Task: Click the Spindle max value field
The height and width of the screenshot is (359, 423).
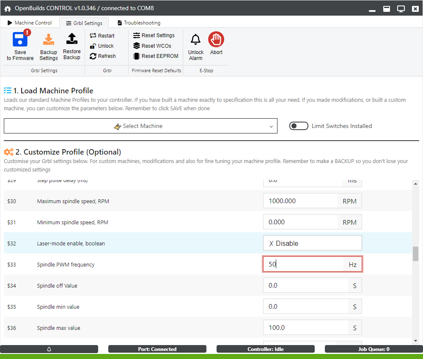Action: pyautogui.click(x=305, y=328)
